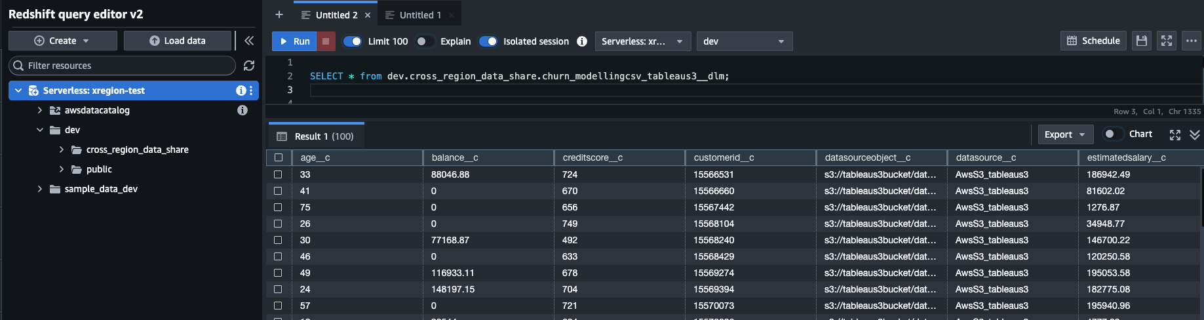Select the sample_data_dev tree item

coord(101,189)
